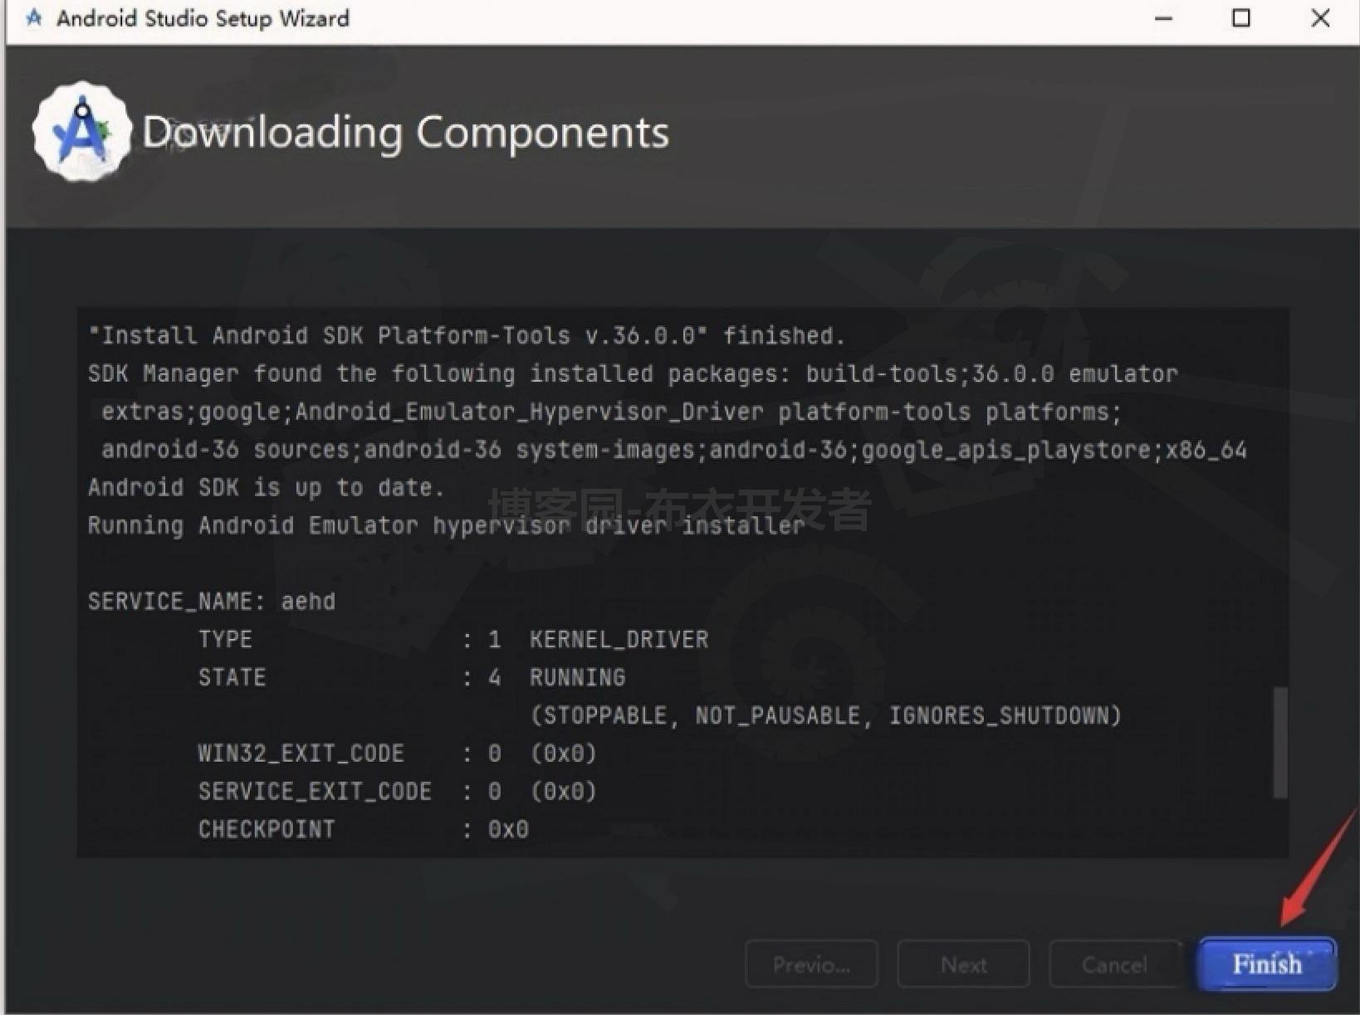Click the "Android Studio Setup Wizard" window title
This screenshot has width=1360, height=1015.
click(203, 18)
